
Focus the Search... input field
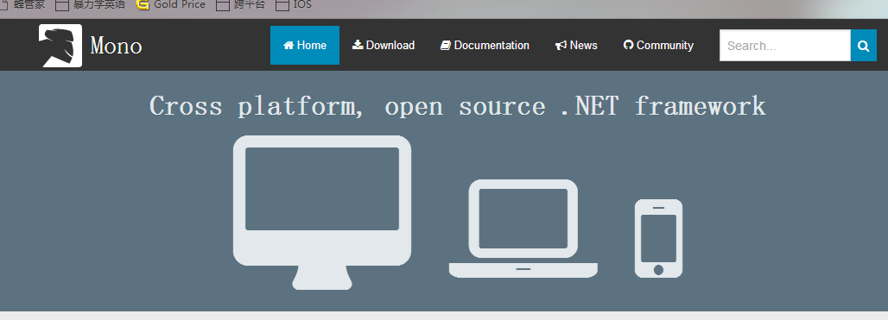coord(785,45)
